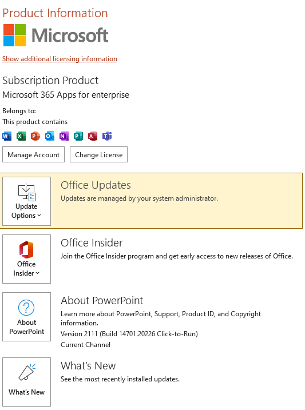Click the Manage Account button
The width and height of the screenshot is (305, 410).
point(34,154)
